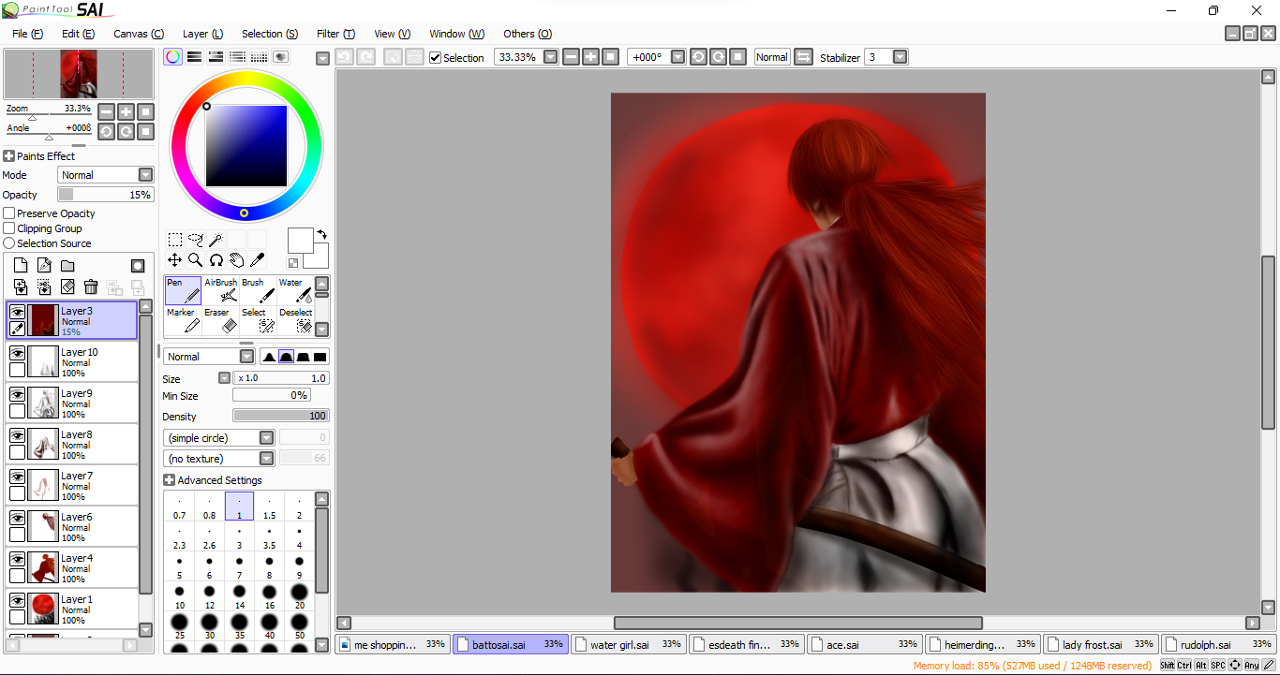Choose the rotate canvas tool
The image size is (1280, 675).
pyautogui.click(x=216, y=260)
